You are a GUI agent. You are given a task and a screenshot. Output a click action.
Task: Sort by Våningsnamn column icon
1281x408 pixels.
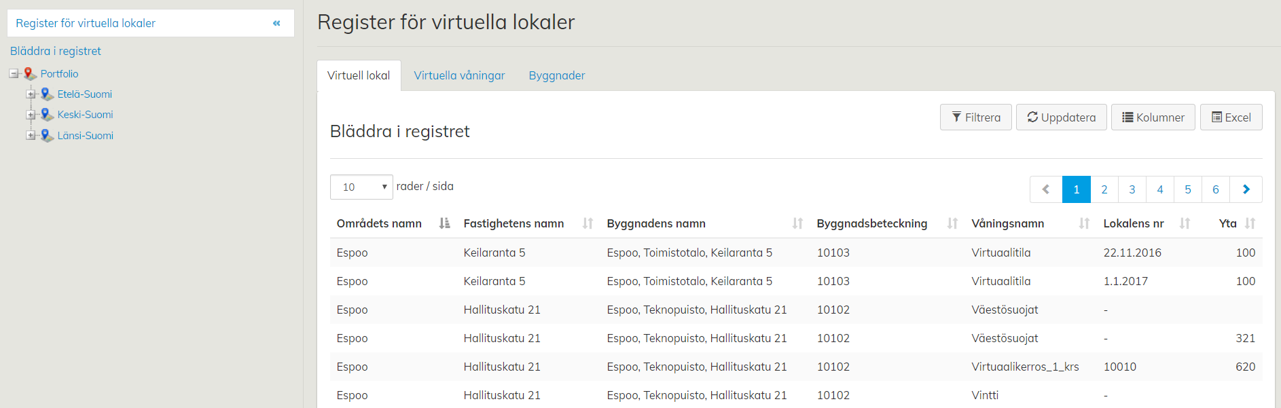pos(1084,223)
